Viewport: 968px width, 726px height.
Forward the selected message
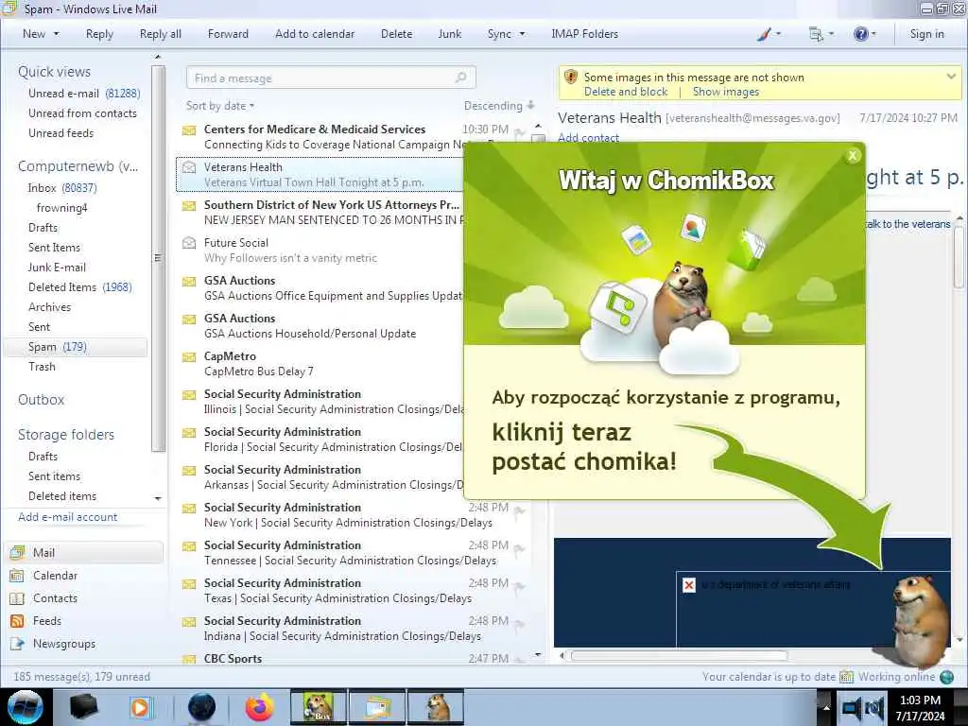[228, 34]
